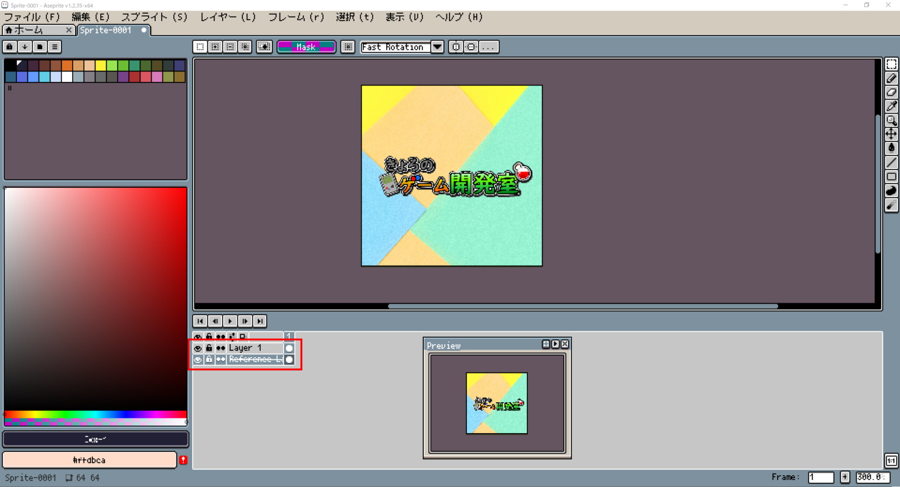Viewport: 900px width, 487px height.
Task: Click the #ffdbca background color button
Action: (89, 460)
